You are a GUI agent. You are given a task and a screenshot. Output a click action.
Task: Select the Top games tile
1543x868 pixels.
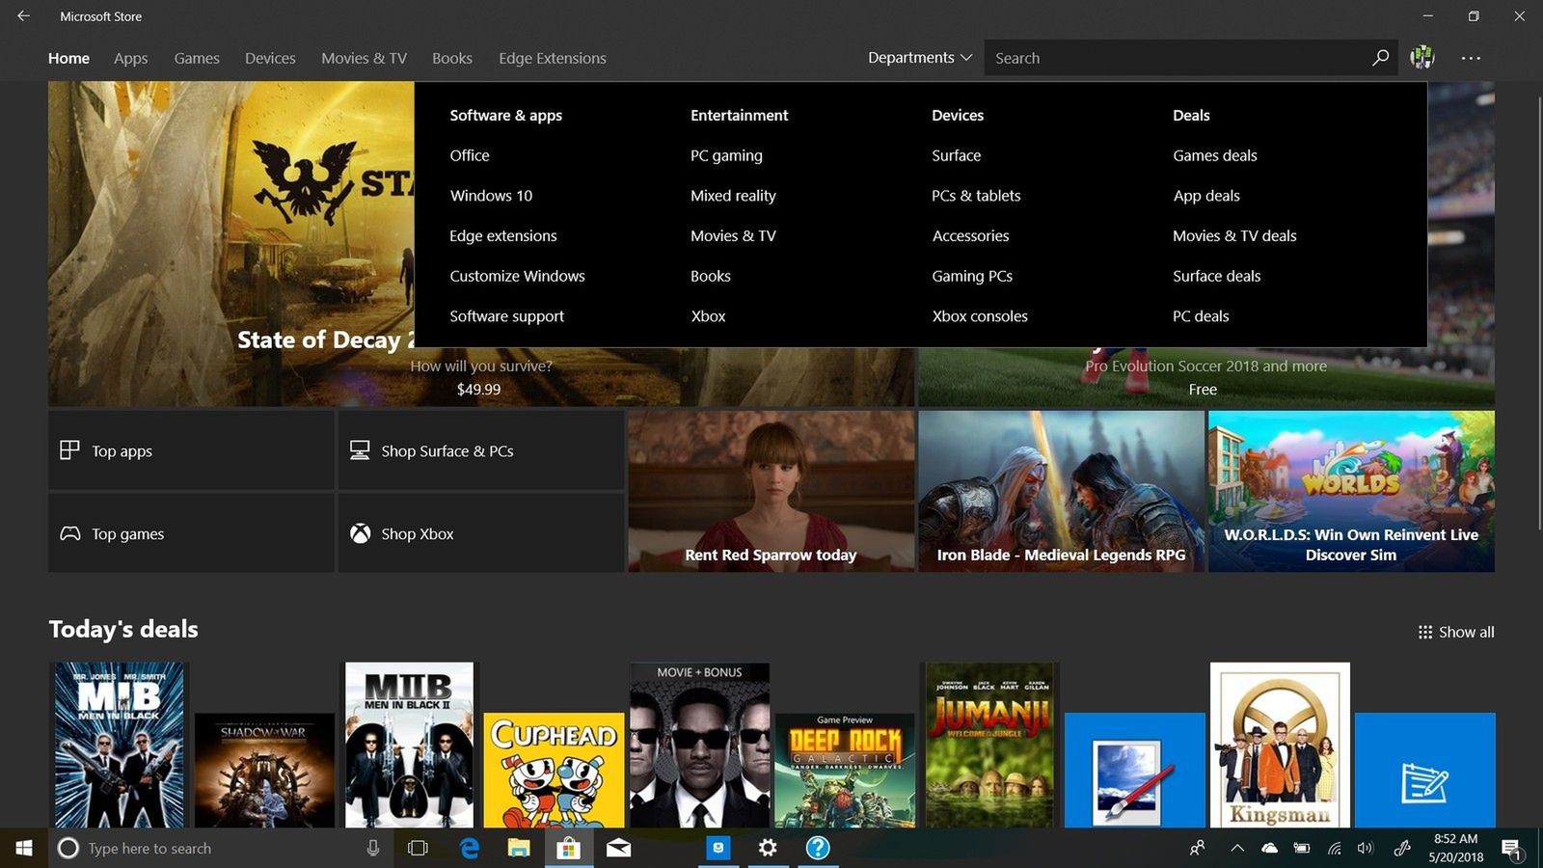tap(190, 533)
